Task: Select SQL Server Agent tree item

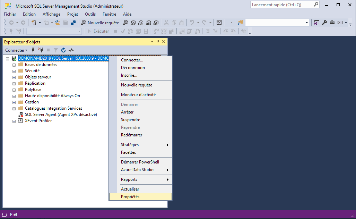Action: click(61, 115)
